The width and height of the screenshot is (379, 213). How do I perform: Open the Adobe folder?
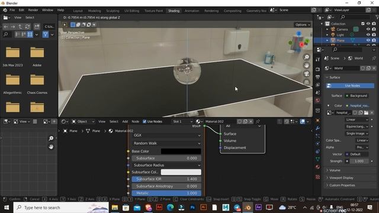(37, 57)
